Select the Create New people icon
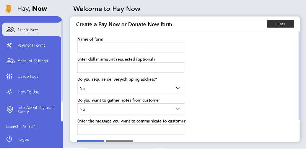Viewport: 306px width, 149px height. click(x=11, y=30)
